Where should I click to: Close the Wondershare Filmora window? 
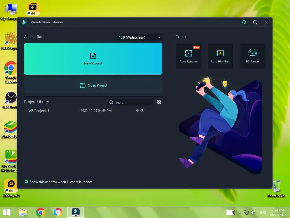[266, 22]
